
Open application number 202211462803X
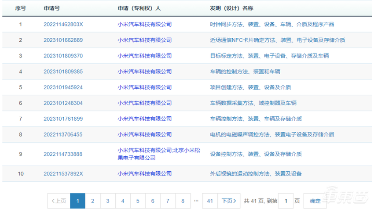point(63,24)
